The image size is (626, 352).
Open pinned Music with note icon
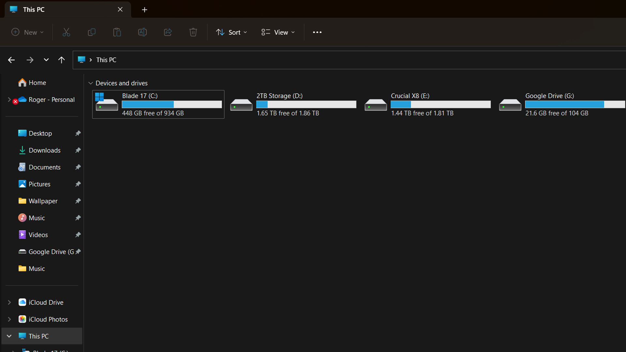(x=37, y=218)
